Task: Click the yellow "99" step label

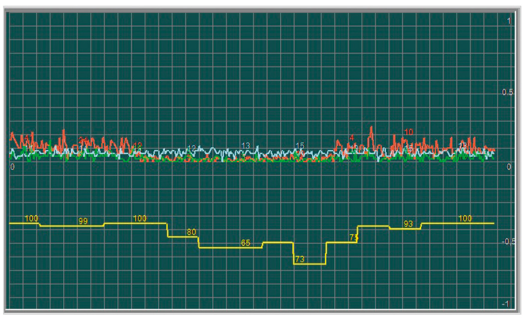Action: [83, 221]
